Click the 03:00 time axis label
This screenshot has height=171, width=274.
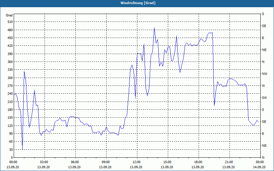pos(44,162)
